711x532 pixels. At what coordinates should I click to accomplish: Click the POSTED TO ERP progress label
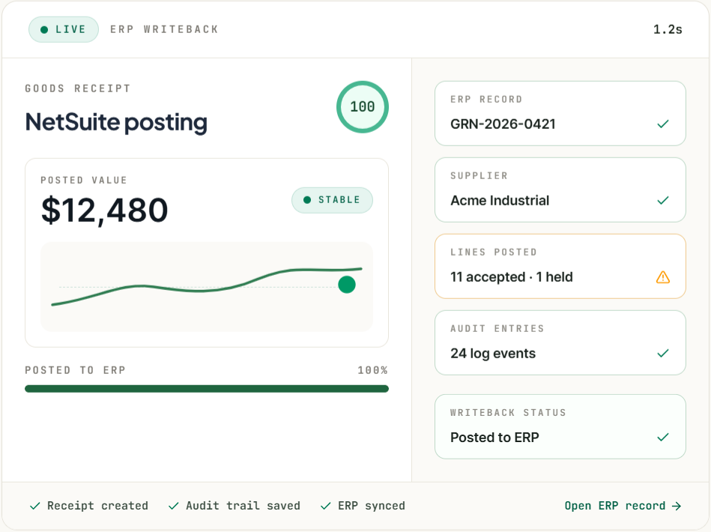tap(75, 370)
